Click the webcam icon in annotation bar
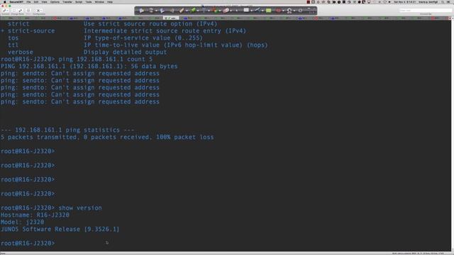Image resolution: width=454 pixels, height=255 pixels. (x=289, y=11)
